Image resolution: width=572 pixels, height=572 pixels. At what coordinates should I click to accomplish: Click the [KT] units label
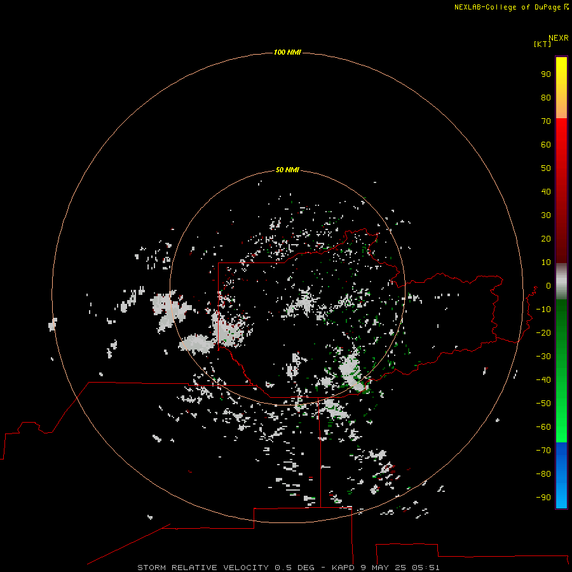coord(543,44)
